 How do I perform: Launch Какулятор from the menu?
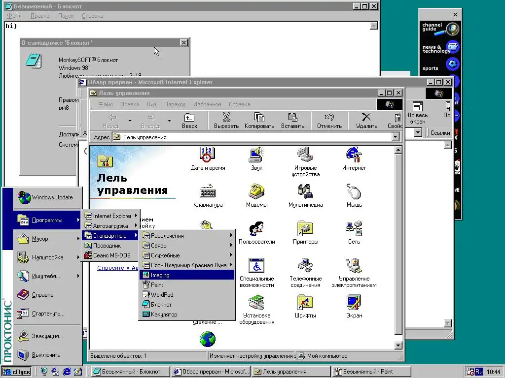(187, 315)
